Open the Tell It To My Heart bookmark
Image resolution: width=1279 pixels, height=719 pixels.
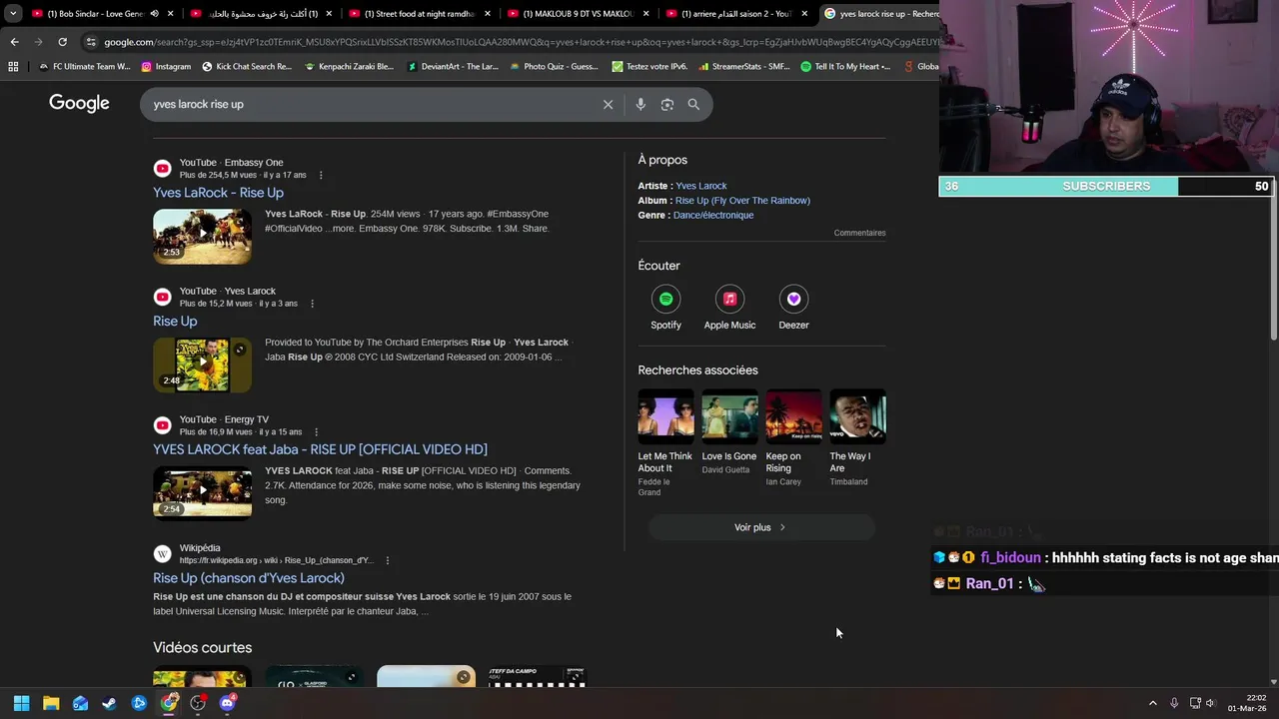845,67
